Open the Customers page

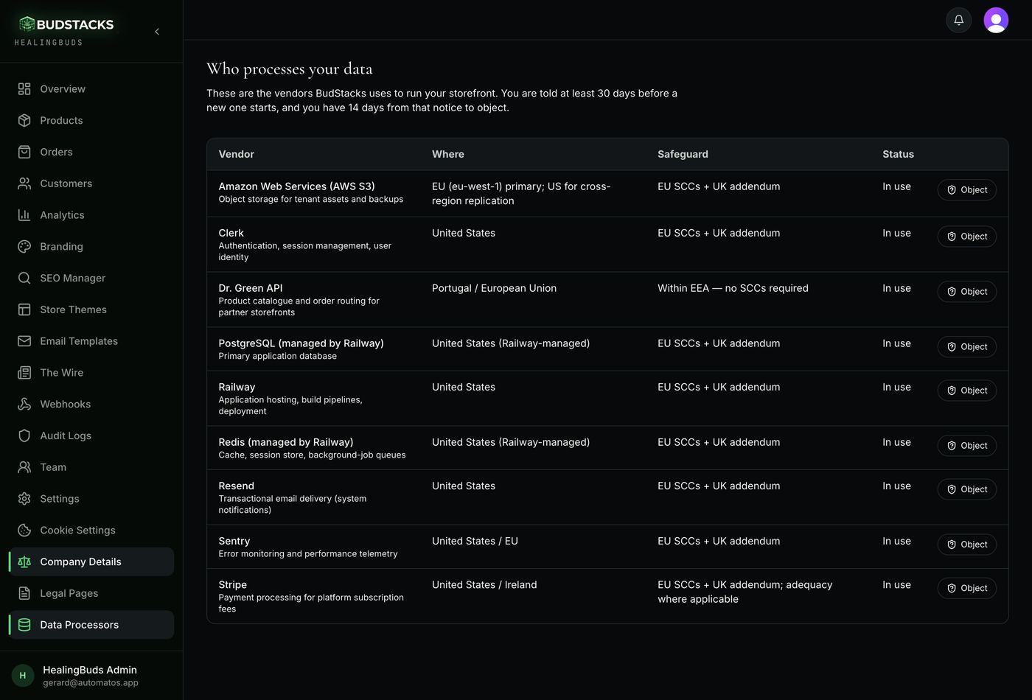91,183
